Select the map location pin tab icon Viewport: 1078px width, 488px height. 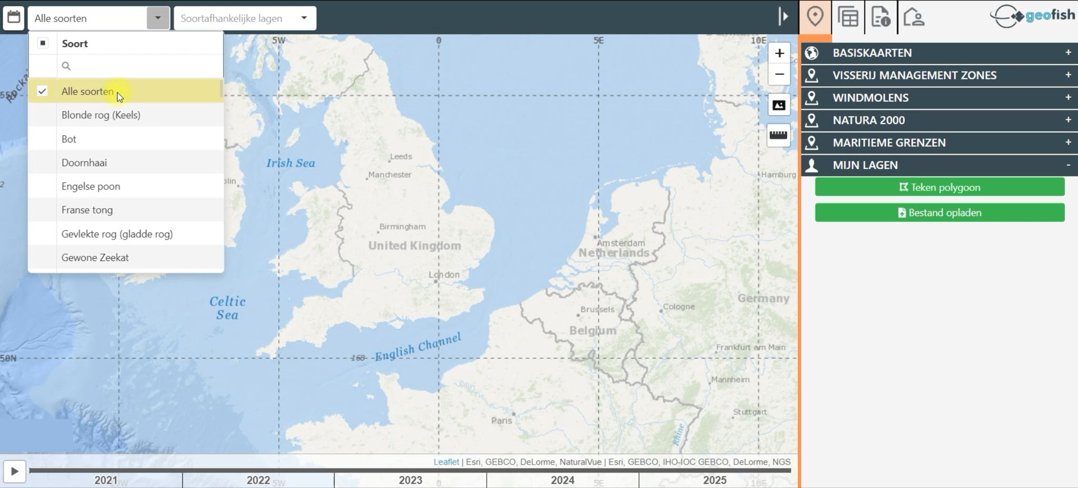815,17
